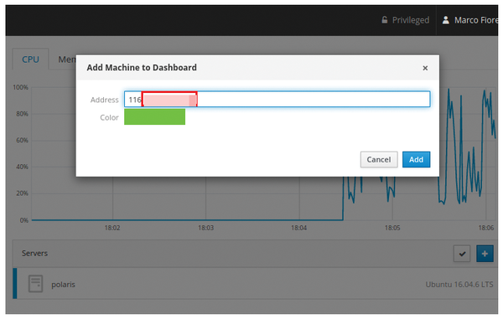
Task: Click the polaris server icon
Action: [x=35, y=284]
